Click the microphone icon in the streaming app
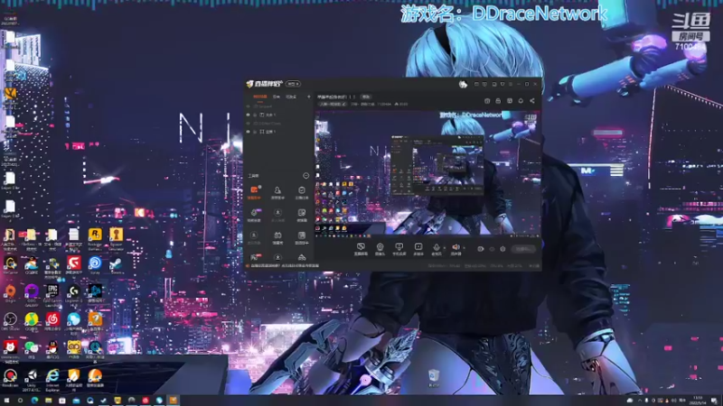 pos(437,247)
